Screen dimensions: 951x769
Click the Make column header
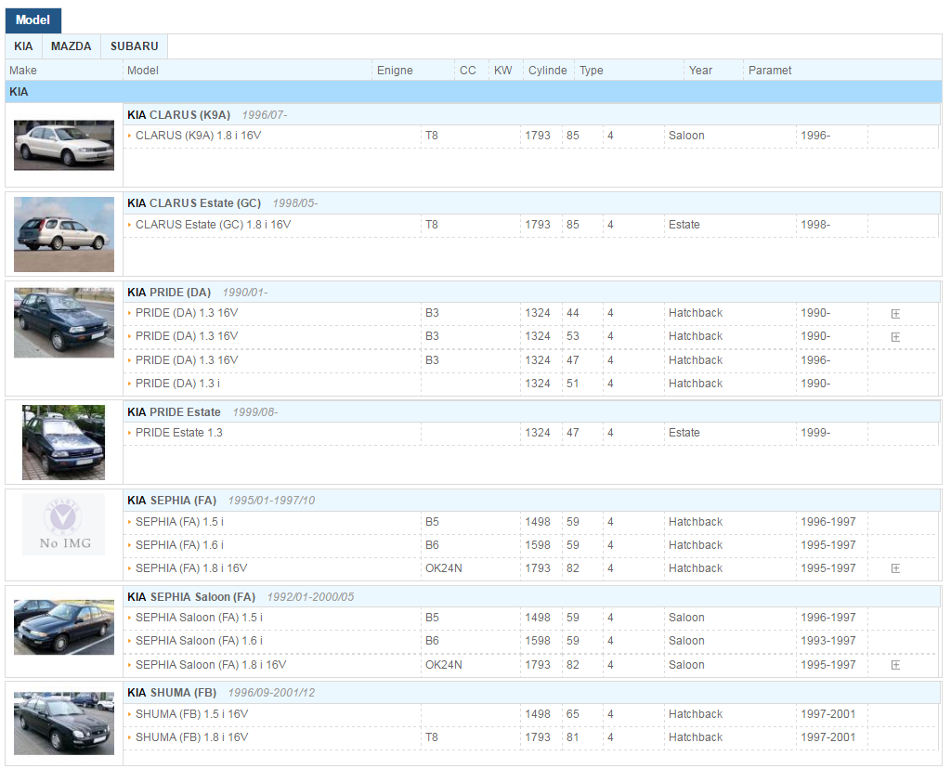[x=23, y=71]
